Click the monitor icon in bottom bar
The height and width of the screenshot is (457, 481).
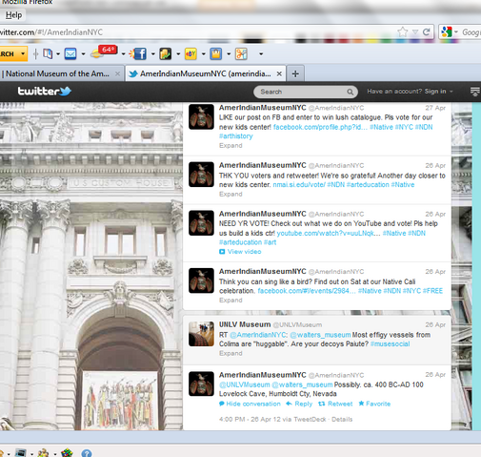tap(21, 452)
